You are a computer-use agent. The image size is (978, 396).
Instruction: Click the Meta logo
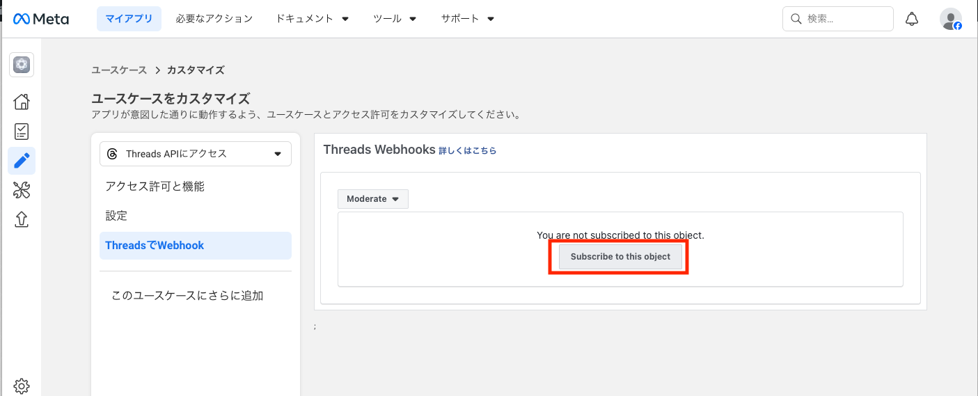(41, 19)
